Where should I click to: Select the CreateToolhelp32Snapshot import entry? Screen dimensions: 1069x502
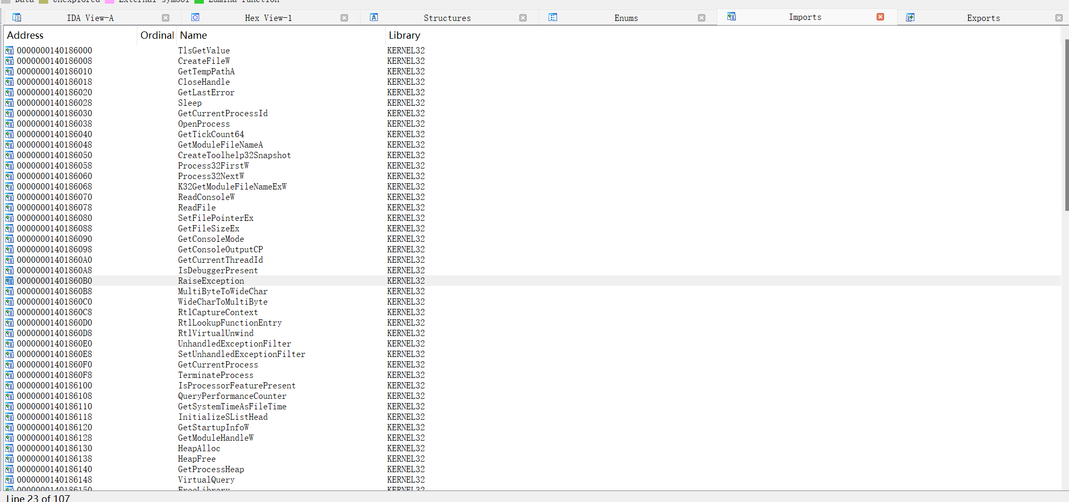point(234,155)
